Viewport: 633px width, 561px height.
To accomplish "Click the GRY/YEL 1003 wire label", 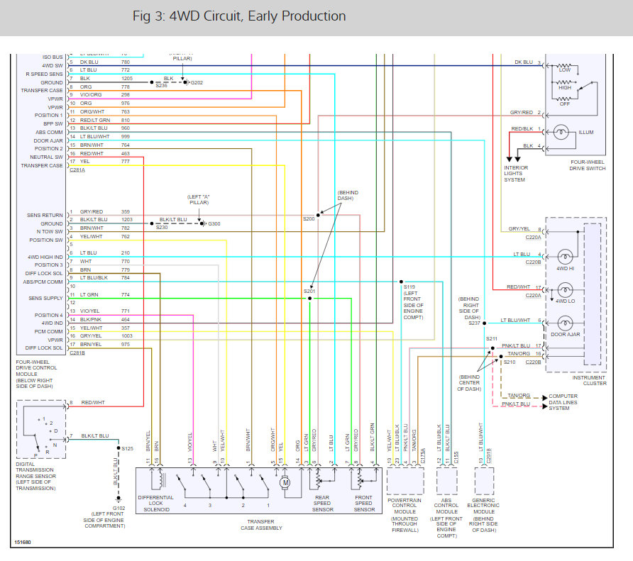I will point(106,335).
